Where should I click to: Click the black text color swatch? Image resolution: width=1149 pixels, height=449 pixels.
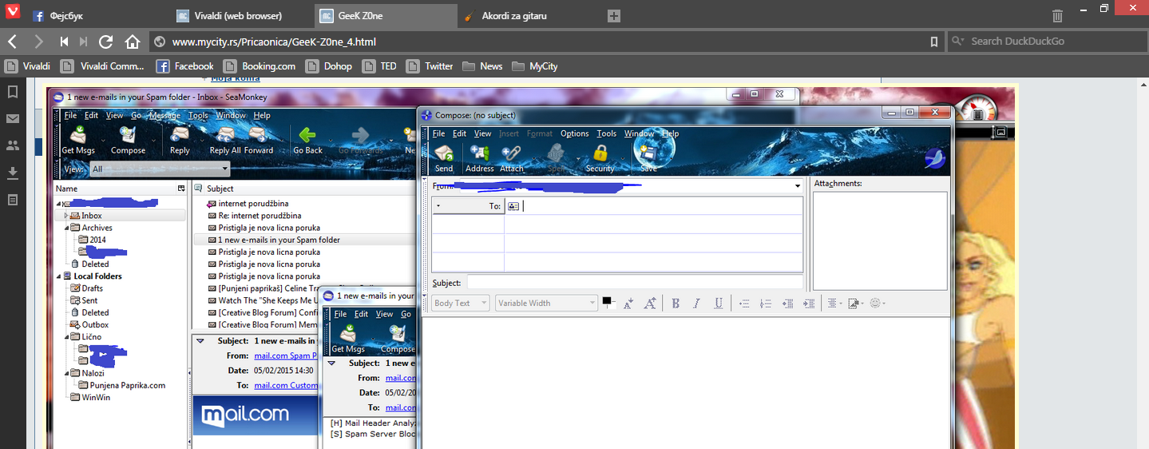pyautogui.click(x=607, y=301)
